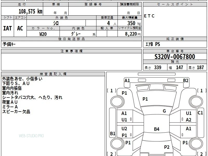Select the length value 339

[x=158, y=67]
